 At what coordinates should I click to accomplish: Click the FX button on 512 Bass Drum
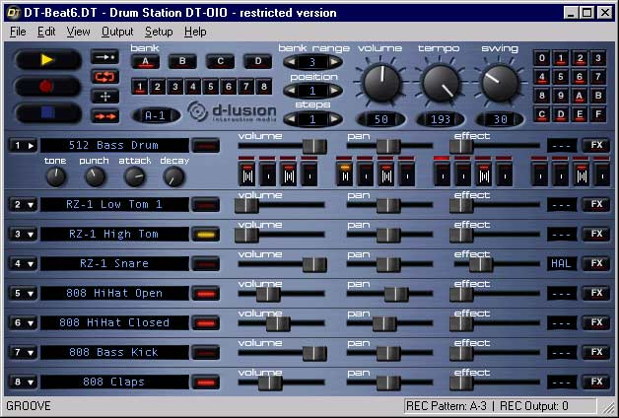[x=595, y=146]
